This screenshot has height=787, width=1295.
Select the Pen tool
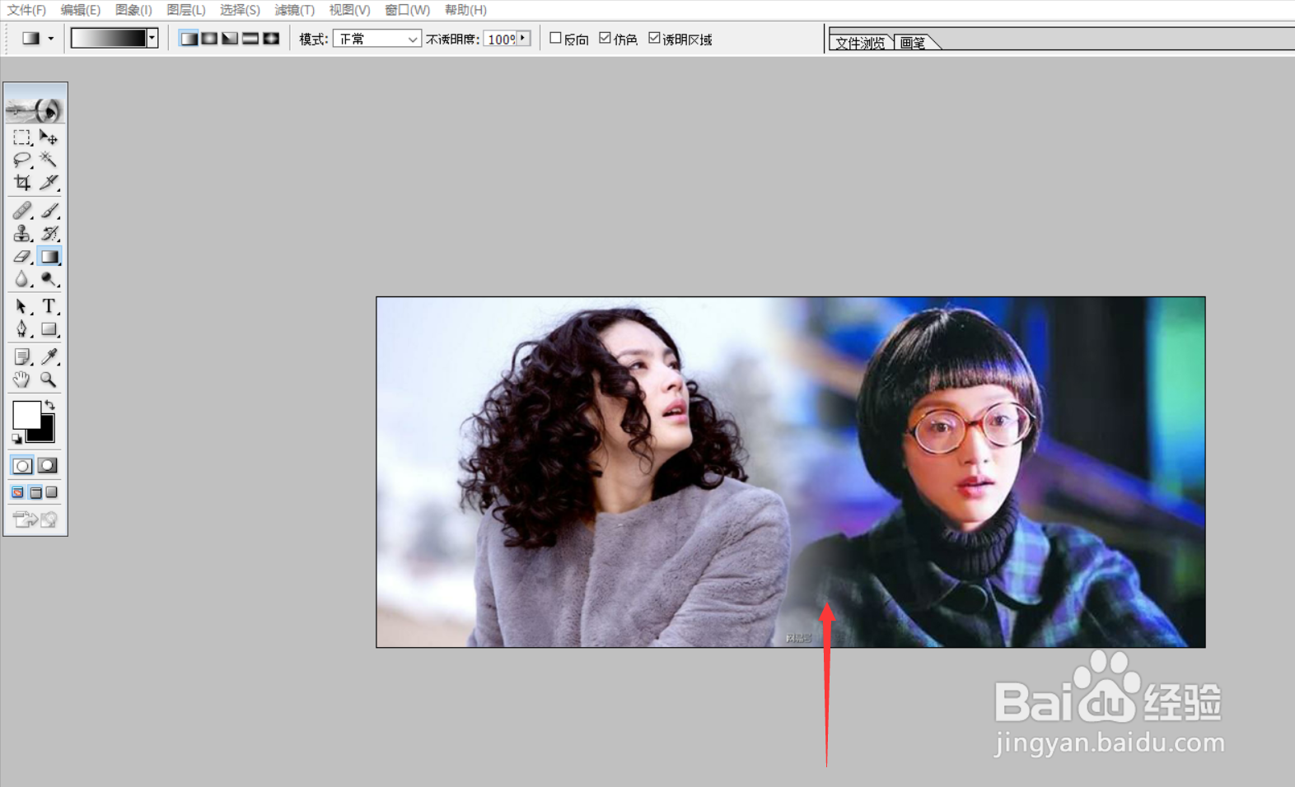[x=22, y=329]
